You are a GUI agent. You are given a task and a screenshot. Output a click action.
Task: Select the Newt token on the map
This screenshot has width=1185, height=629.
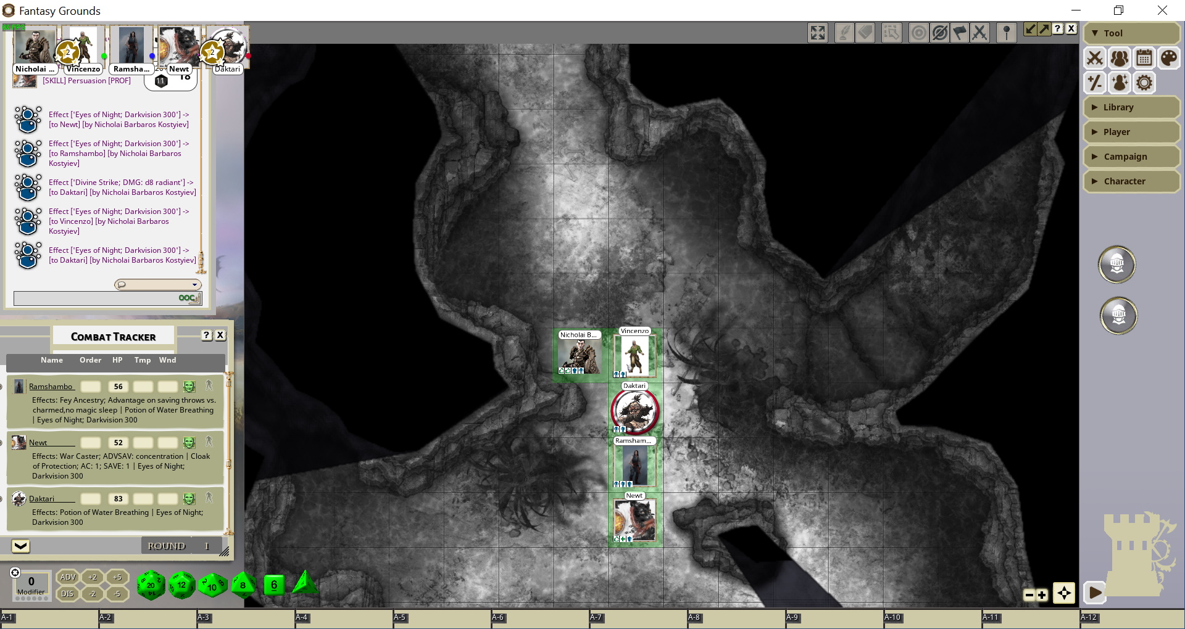click(634, 520)
